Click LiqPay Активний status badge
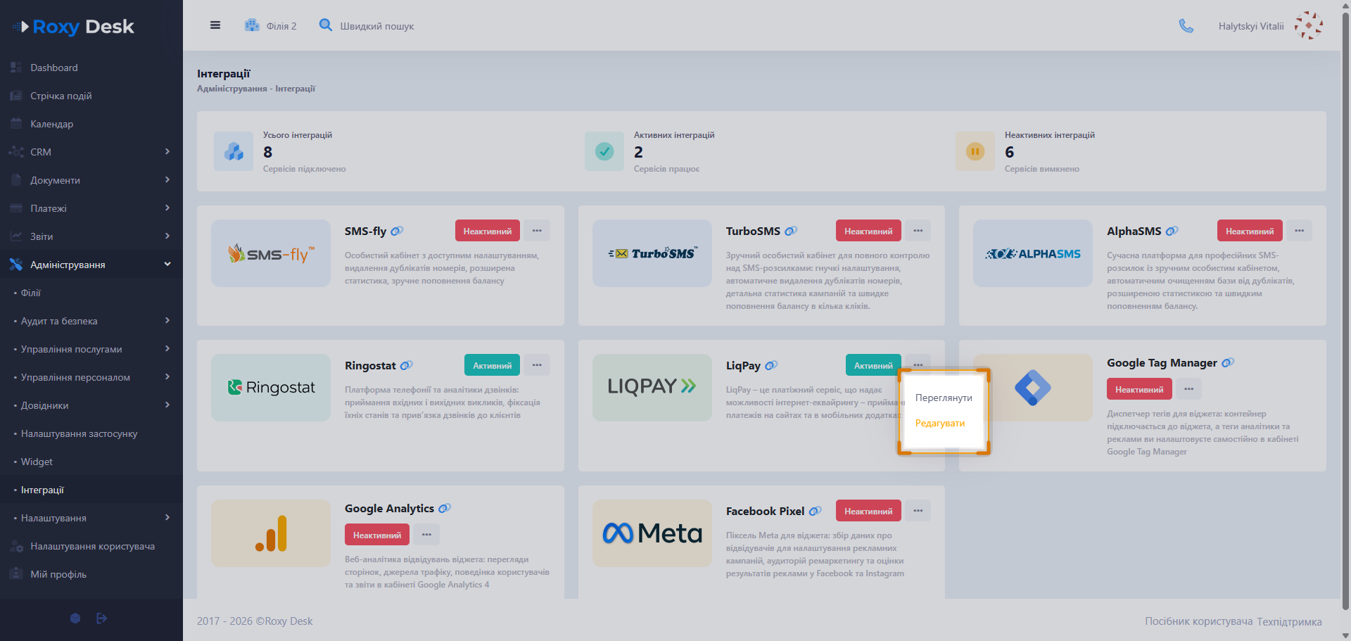 point(873,365)
